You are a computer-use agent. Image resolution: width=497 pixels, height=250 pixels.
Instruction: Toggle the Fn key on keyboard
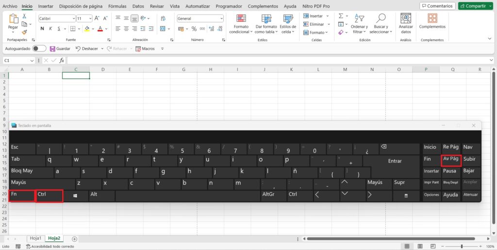[x=22, y=196]
